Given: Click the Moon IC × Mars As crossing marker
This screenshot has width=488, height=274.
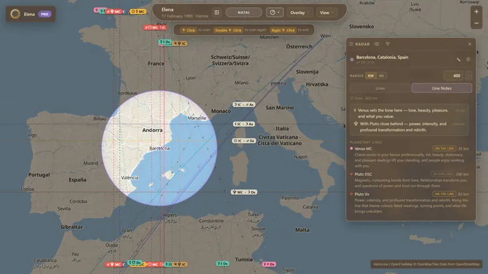Looking at the screenshot, I should pos(243,105).
